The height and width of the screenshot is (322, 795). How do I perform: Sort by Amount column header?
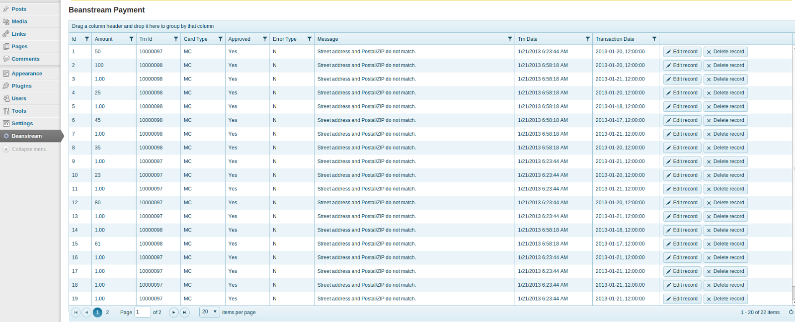point(104,39)
